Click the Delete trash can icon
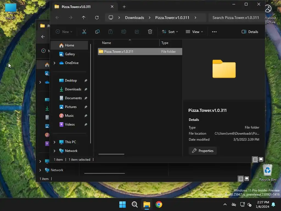The width and height of the screenshot is (281, 211). point(150,32)
